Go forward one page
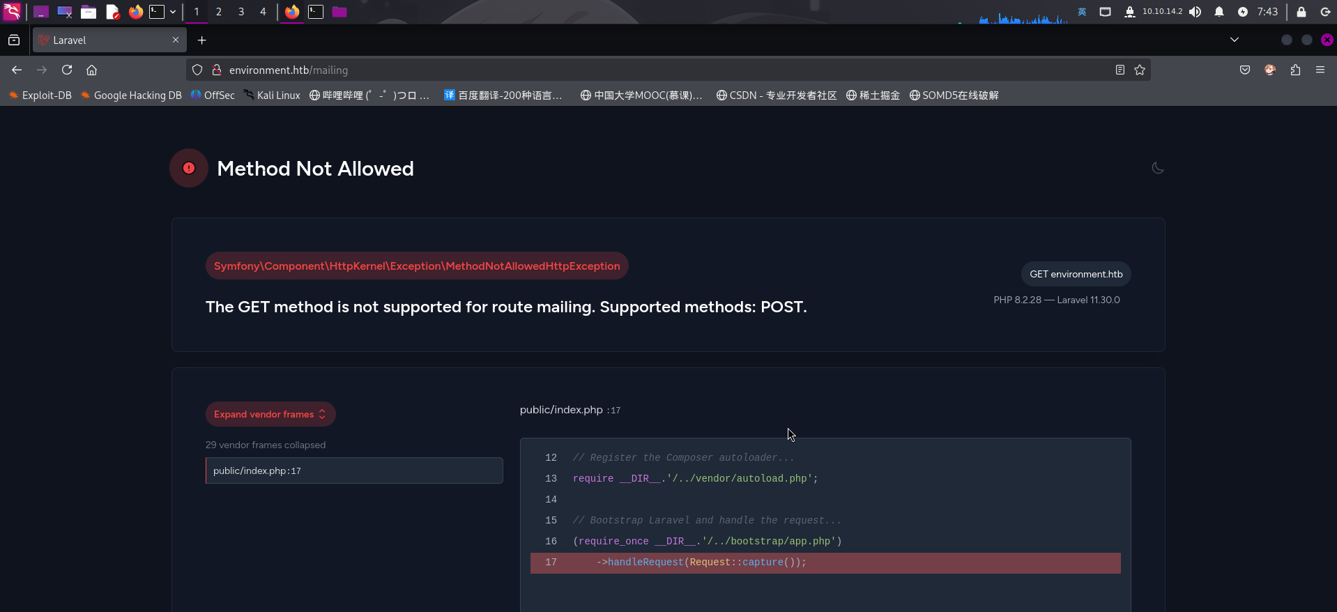The image size is (1337, 612). pos(42,70)
